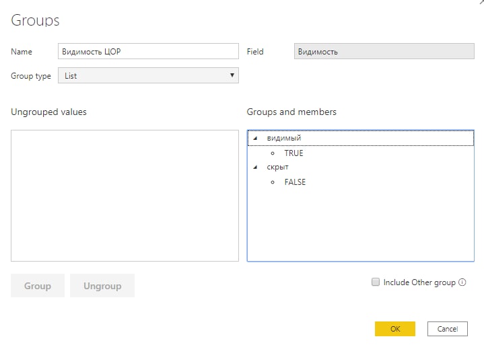This screenshot has height=345, width=484.
Task: Select the FALSE member item
Action: coord(295,182)
